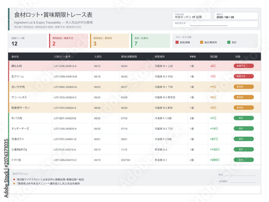Select the date field 2026 / 06 / 26
Image resolution: width=269 pixels, height=202 pixels.
(236, 16)
